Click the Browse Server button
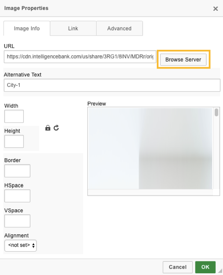 pos(183,60)
